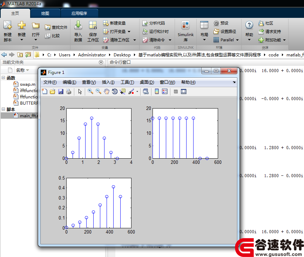Click Open File icon in Figure 1 toolbar
The height and width of the screenshot is (257, 304).
(x=53, y=91)
